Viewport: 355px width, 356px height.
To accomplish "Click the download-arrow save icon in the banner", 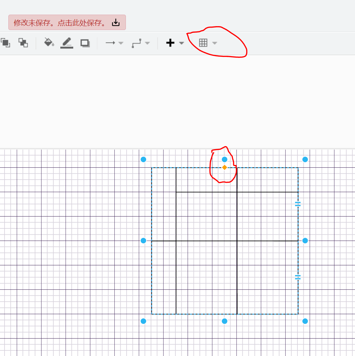I will (x=116, y=22).
